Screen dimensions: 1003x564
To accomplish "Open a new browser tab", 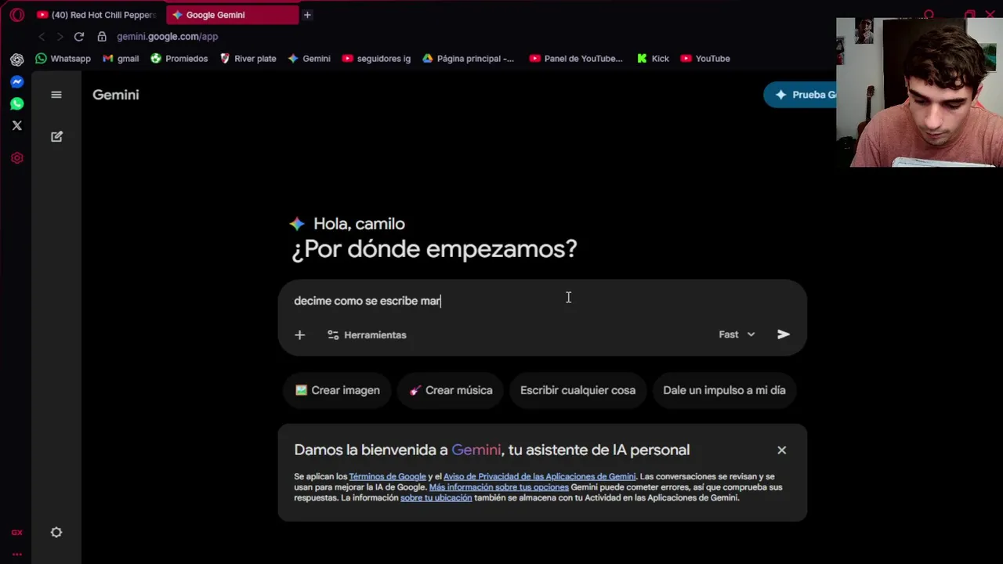I will [307, 15].
